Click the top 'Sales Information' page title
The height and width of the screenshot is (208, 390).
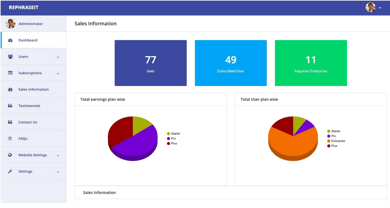[96, 24]
